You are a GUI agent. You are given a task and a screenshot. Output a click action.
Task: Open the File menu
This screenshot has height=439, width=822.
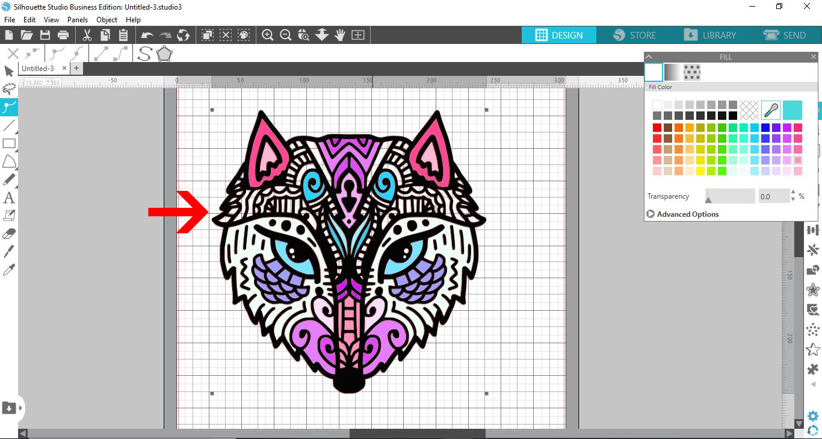pos(9,20)
